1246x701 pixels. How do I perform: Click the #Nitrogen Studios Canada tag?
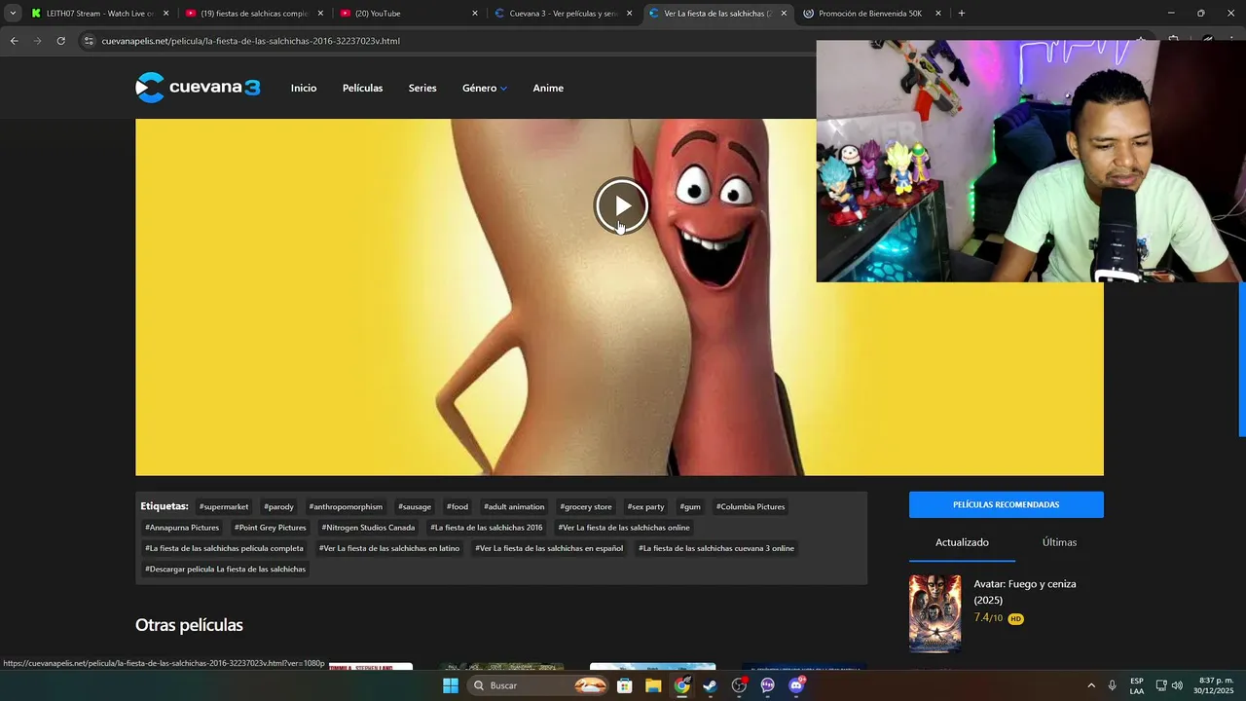click(x=368, y=528)
